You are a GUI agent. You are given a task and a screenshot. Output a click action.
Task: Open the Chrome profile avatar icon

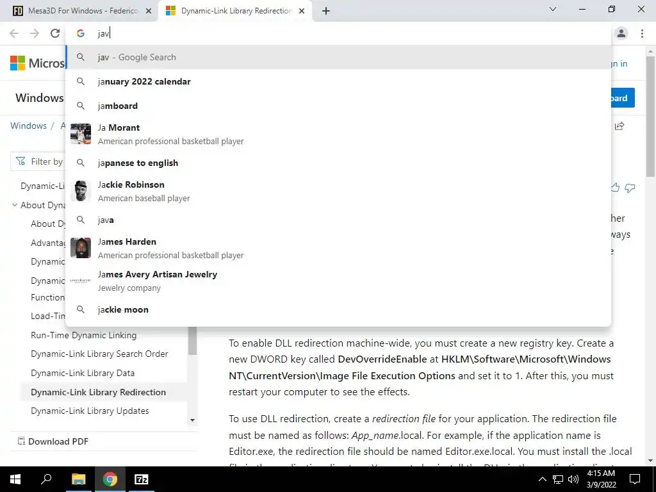click(x=621, y=33)
